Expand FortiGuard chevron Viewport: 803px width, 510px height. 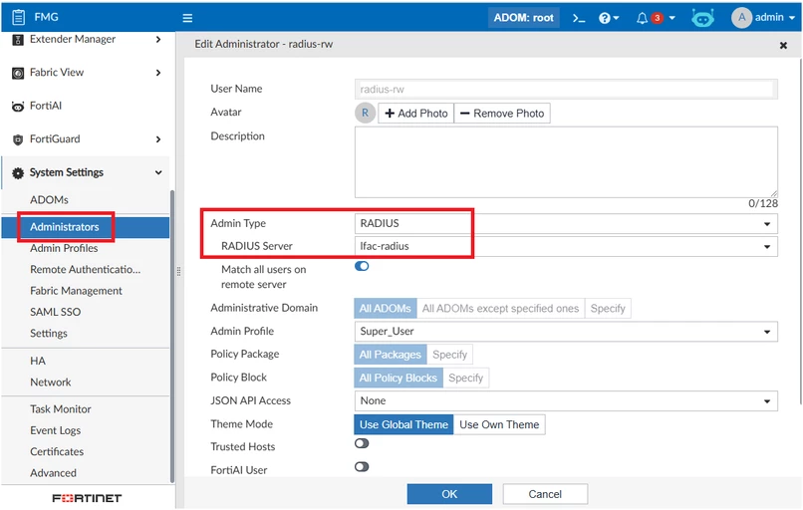pyautogui.click(x=158, y=139)
